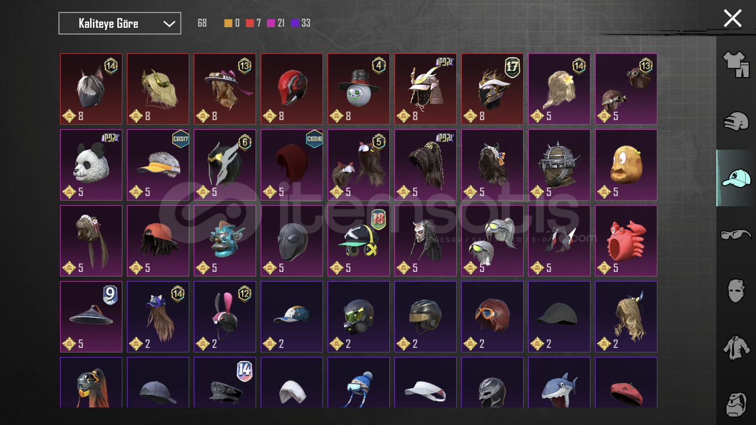Select the potato head mask item

[626, 165]
